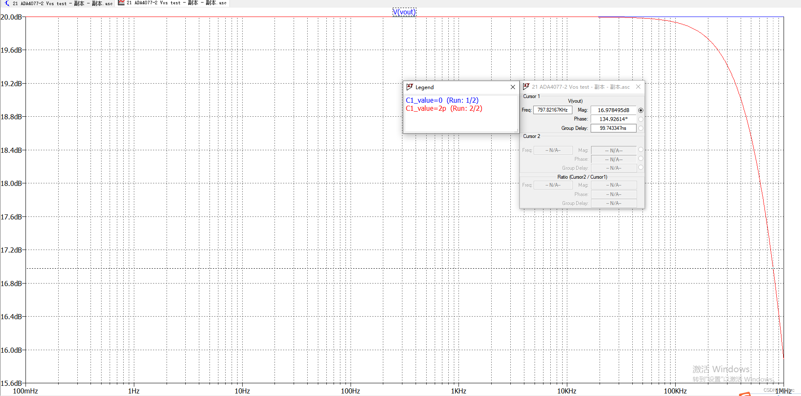Select the Cursor 1 Mag radio button
Viewport: 801px width, 396px height.
[641, 110]
